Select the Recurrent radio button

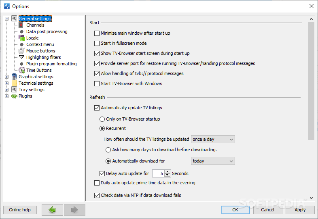point(102,128)
